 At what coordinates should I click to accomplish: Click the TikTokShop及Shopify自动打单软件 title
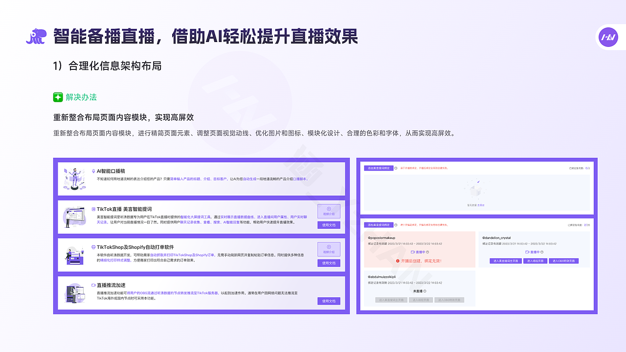coord(135,247)
